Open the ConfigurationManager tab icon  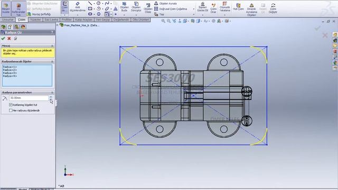16,27
